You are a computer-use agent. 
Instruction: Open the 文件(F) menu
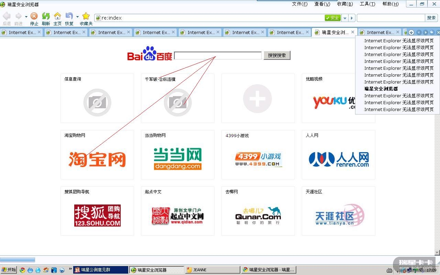click(x=300, y=4)
